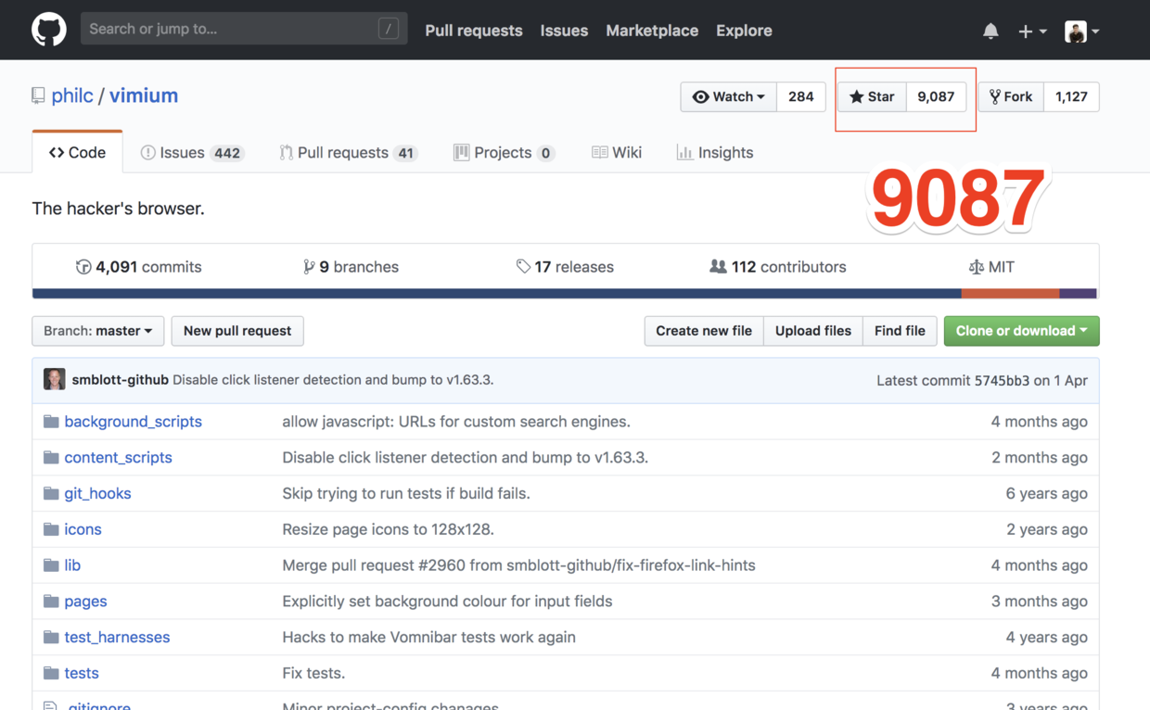The width and height of the screenshot is (1150, 710).
Task: Click the branches git-branch icon
Action: (x=309, y=267)
